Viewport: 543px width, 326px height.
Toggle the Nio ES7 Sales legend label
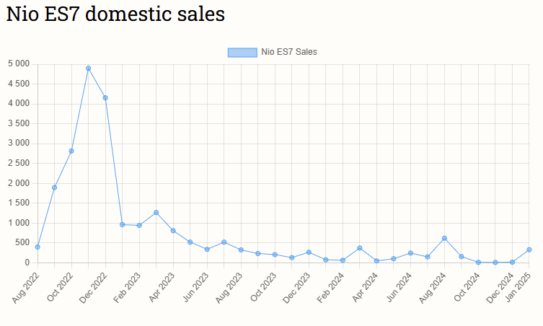point(288,52)
